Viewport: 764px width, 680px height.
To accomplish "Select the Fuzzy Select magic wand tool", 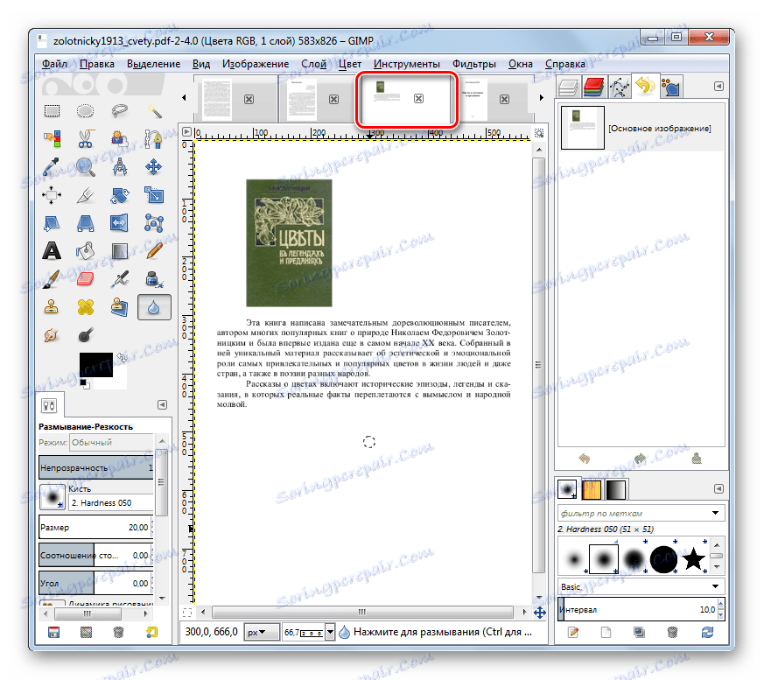I will pos(154,111).
